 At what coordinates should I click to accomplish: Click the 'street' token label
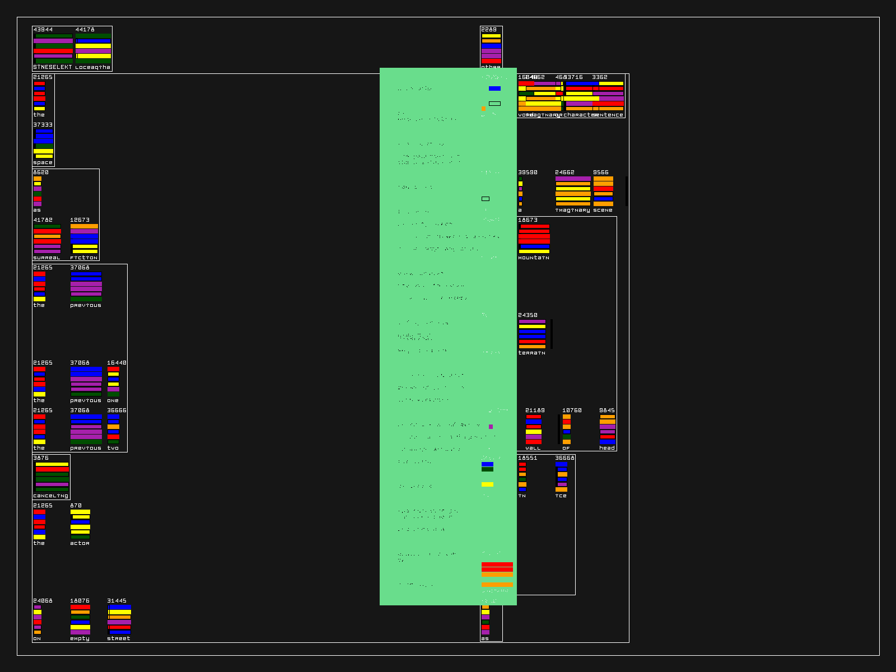tap(119, 638)
